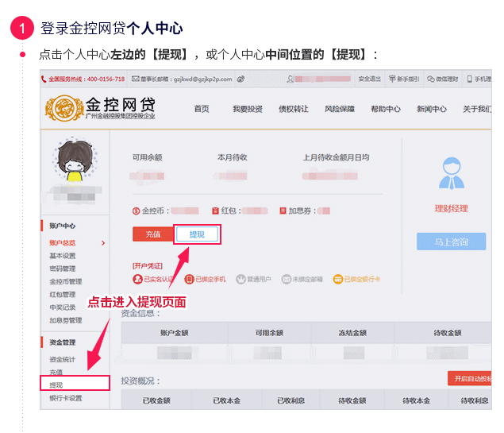Image resolution: width=504 pixels, height=433 pixels.
Task: Click 本月待收 label
Action: 233,157
